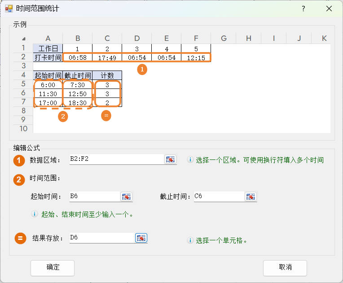The width and height of the screenshot is (343, 283).
Task: Focus the 截止时间 input containing C6
Action: (x=219, y=197)
